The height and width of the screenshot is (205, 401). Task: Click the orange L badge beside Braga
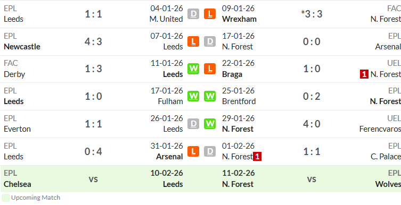click(210, 69)
